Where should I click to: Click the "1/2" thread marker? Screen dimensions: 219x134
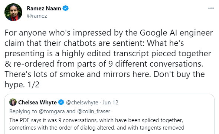[x=33, y=84]
